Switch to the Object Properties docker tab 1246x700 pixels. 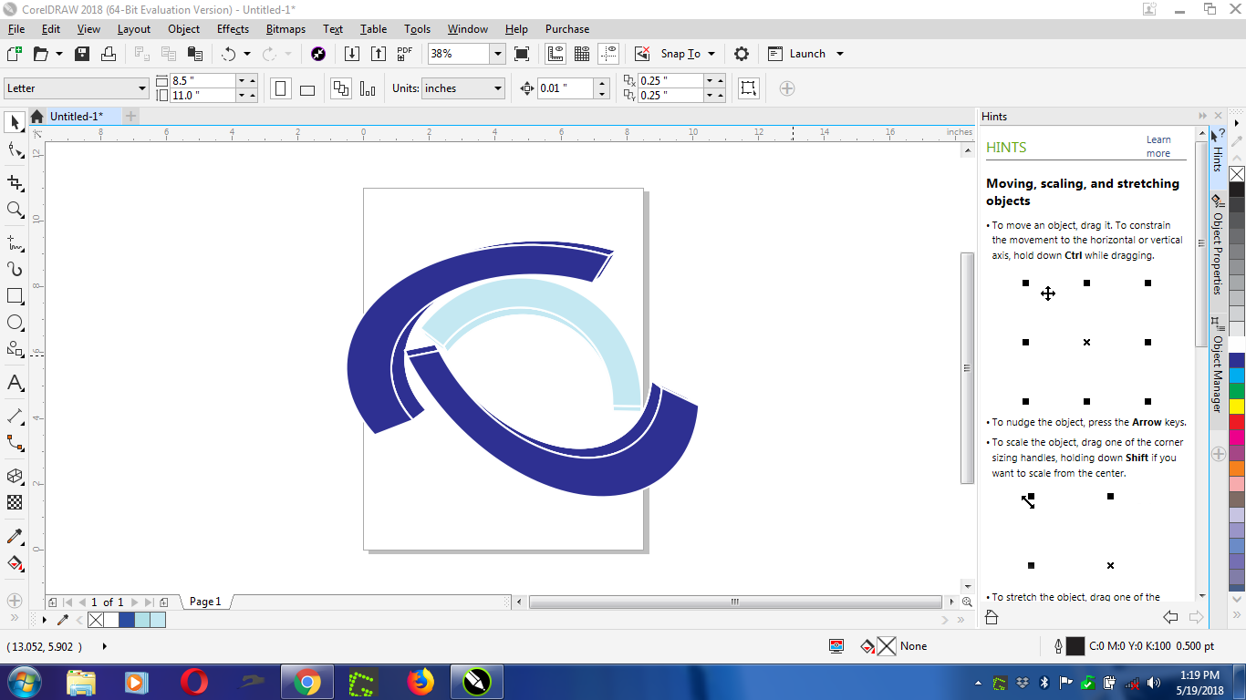[1218, 244]
